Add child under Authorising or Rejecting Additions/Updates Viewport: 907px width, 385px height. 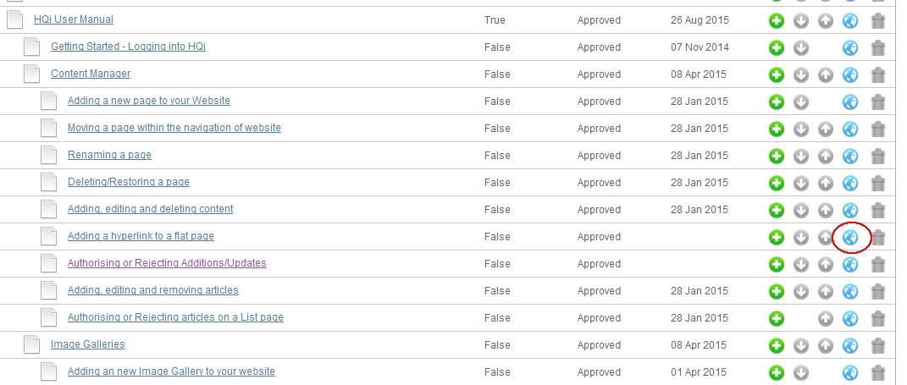pyautogui.click(x=777, y=264)
